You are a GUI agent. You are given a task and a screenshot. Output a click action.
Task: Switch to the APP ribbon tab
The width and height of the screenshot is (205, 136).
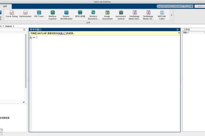pyautogui.click(x=5, y=6)
